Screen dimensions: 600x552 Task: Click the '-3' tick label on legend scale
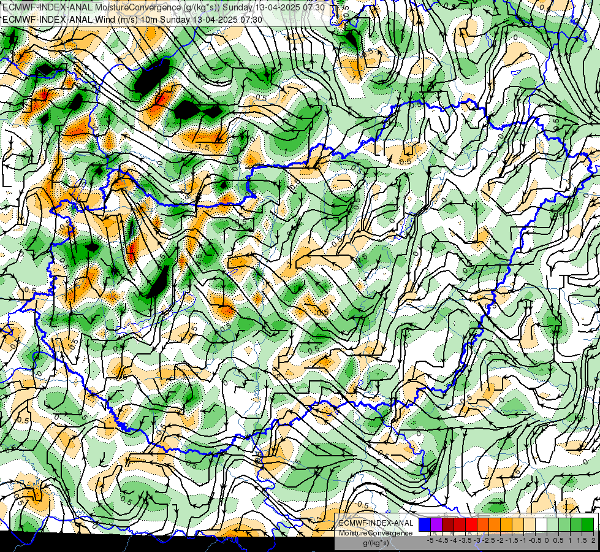coord(477,540)
